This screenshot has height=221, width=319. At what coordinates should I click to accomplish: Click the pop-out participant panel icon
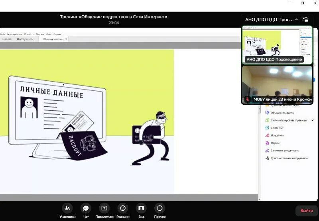305,20
